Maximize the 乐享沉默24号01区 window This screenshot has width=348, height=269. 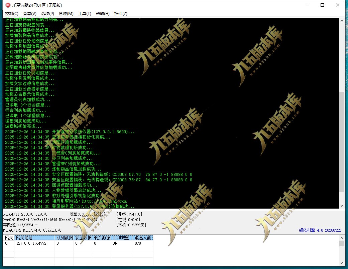pyautogui.click(x=322, y=5)
